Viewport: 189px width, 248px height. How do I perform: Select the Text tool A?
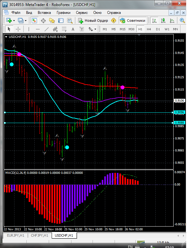[73, 29]
